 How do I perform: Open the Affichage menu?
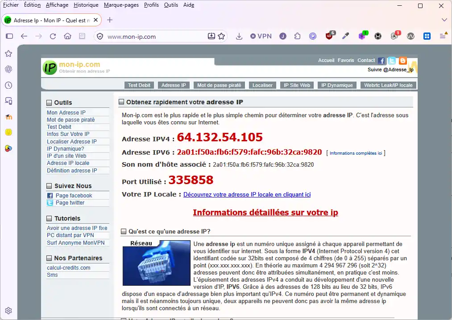(57, 5)
